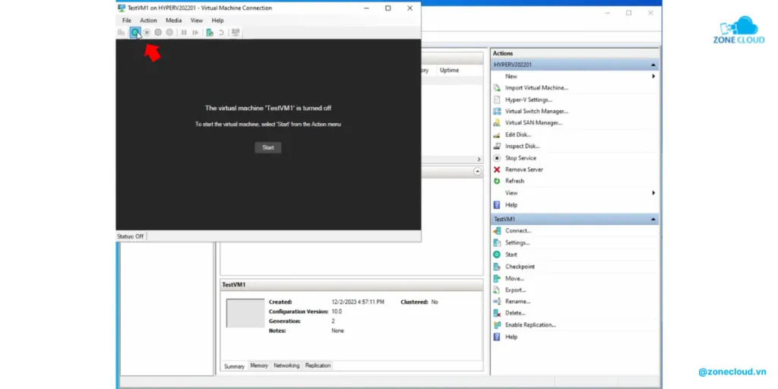Click the Stop Service icon
This screenshot has width=778, height=389.
(497, 158)
